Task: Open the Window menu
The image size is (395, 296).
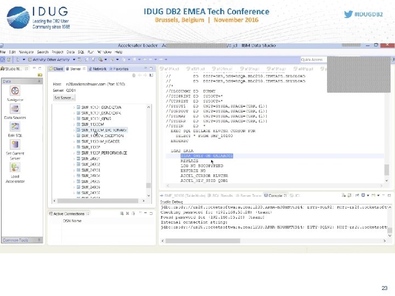Action: point(104,52)
